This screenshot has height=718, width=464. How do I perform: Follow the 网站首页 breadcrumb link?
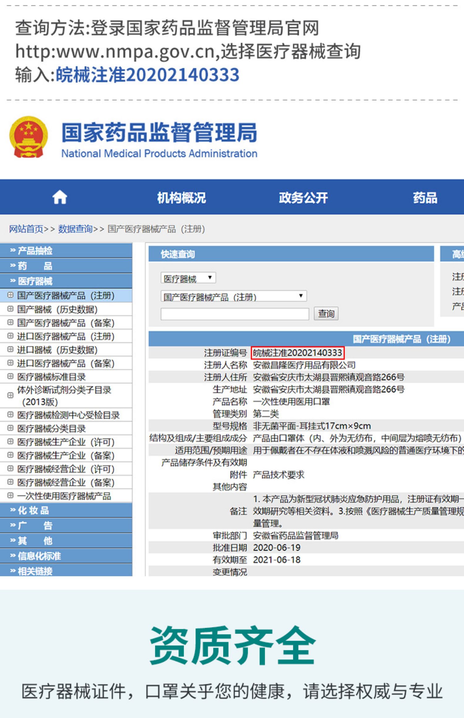(26, 229)
